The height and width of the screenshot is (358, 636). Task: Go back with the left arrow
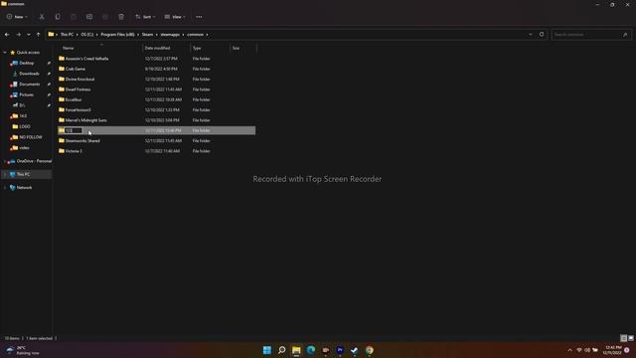pos(7,35)
